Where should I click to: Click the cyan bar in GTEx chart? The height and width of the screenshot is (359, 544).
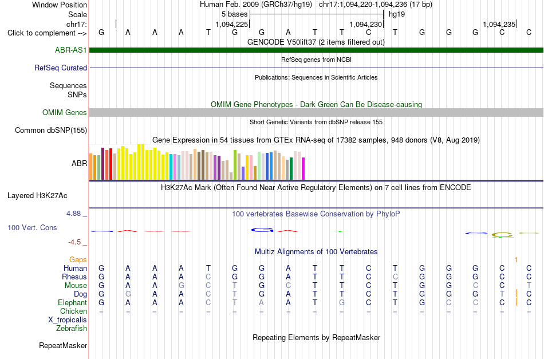click(171, 167)
